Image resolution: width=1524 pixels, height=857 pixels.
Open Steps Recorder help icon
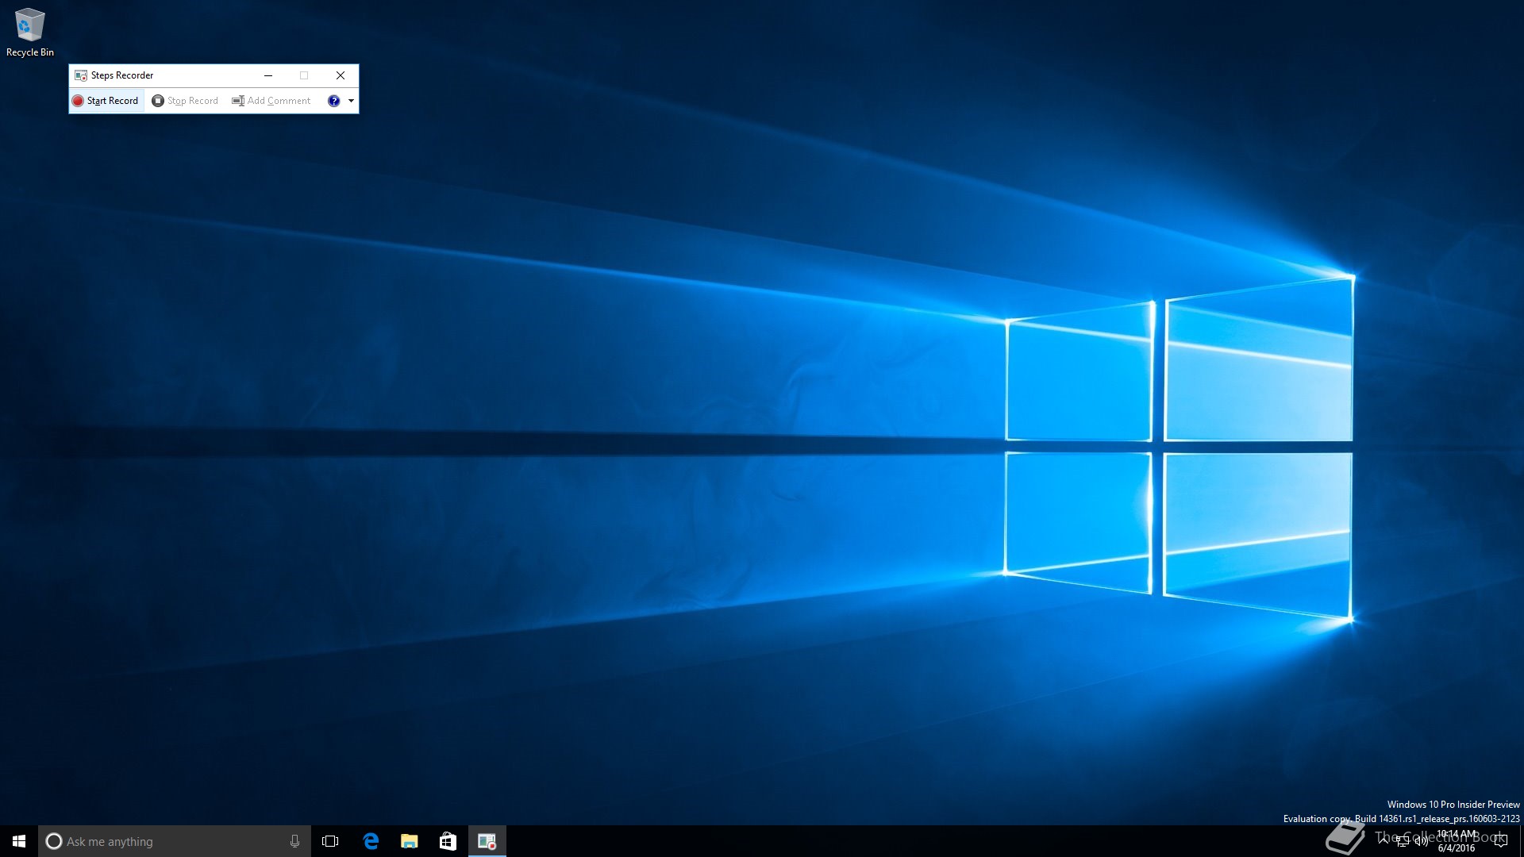click(x=333, y=101)
